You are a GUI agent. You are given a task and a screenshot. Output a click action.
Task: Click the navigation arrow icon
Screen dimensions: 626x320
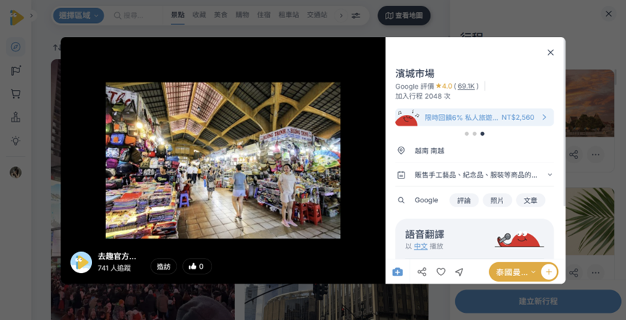coord(459,272)
